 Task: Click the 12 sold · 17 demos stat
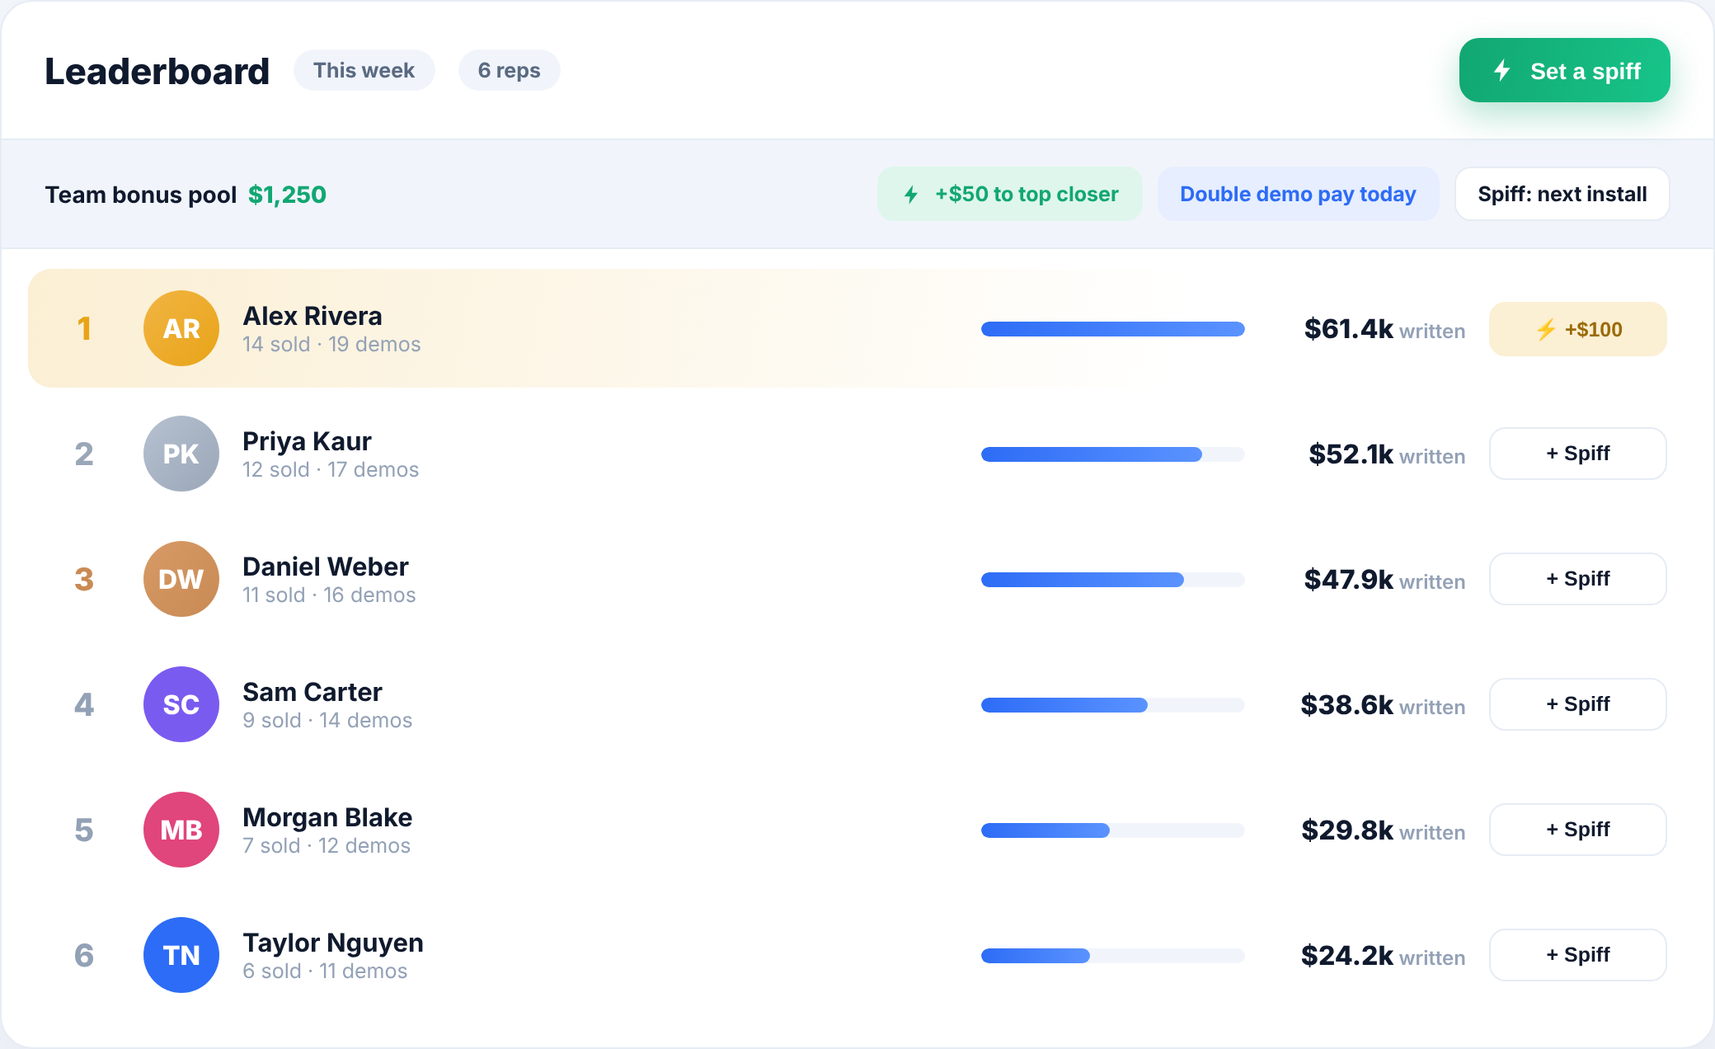click(x=331, y=469)
